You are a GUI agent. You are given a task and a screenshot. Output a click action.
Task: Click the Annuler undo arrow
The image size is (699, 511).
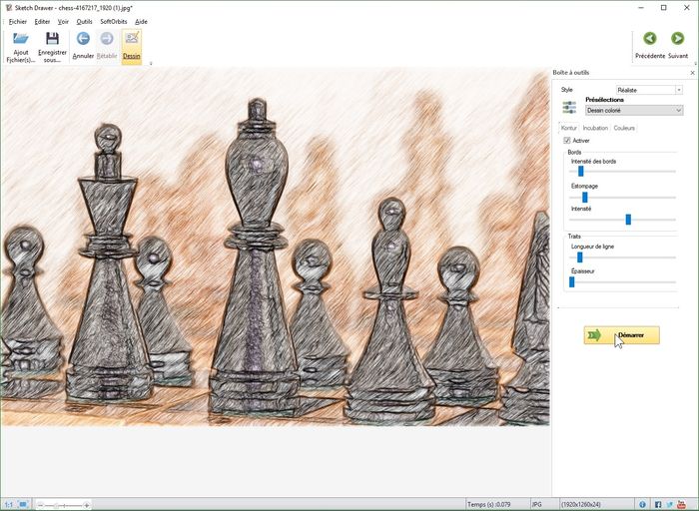click(x=83, y=39)
